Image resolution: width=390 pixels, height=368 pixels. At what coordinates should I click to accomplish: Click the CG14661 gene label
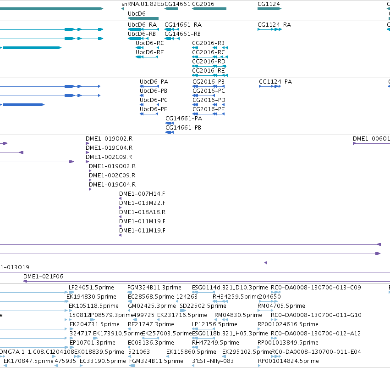178,4
